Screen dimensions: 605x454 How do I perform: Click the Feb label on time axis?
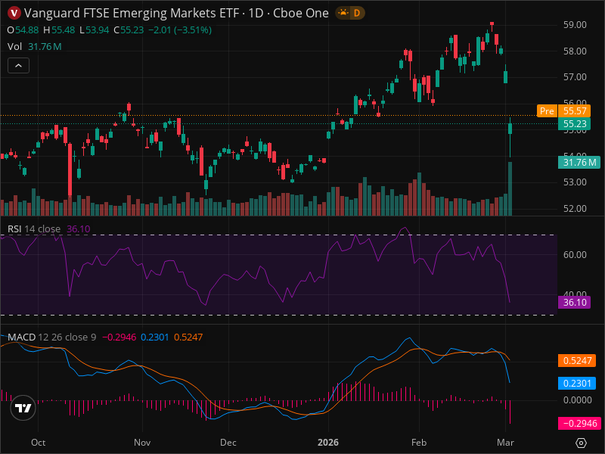[x=419, y=443]
